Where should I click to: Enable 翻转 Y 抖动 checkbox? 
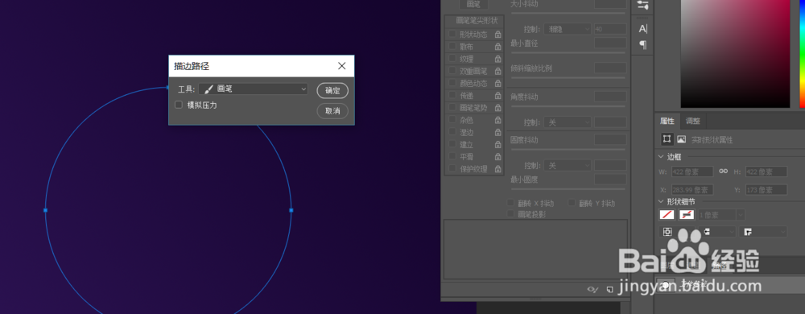pos(572,203)
